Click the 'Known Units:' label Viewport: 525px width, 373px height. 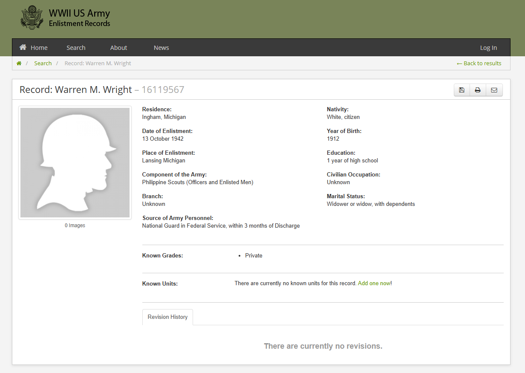tap(160, 283)
